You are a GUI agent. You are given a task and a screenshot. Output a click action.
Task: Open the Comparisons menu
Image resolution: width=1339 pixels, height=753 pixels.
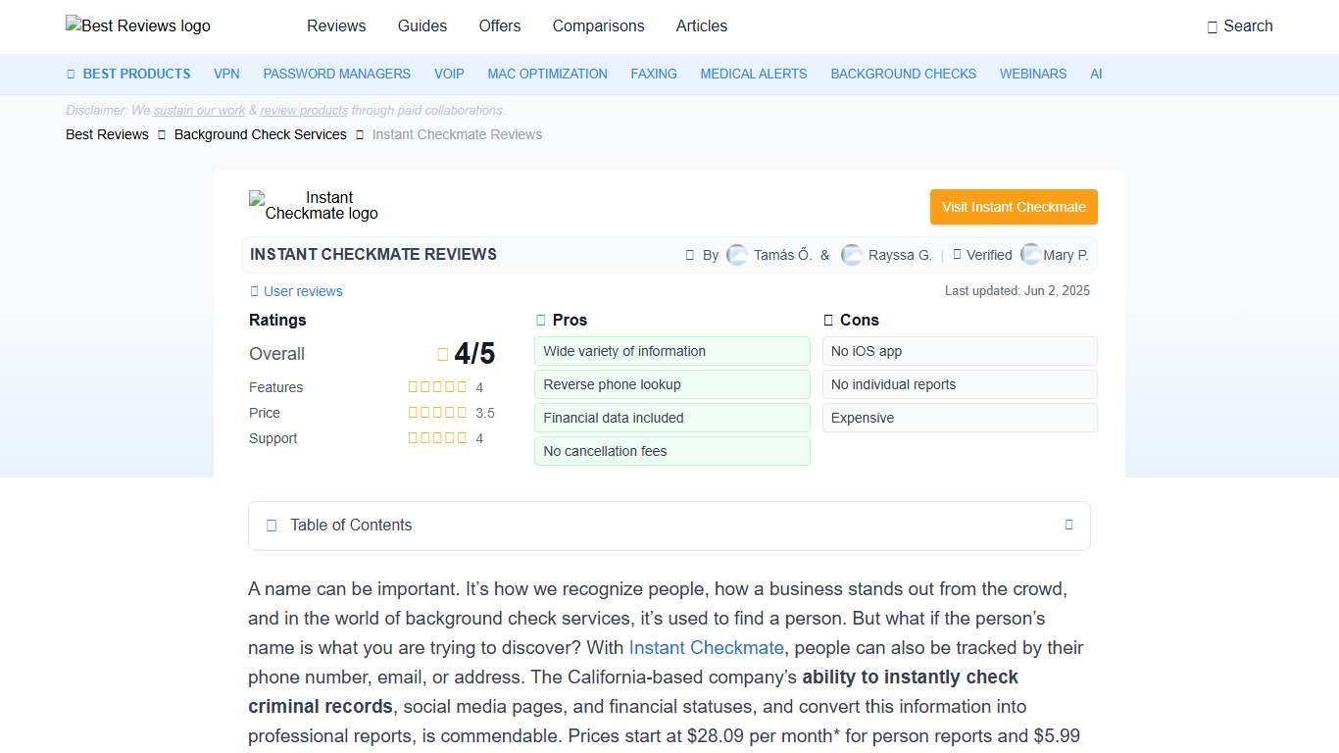(x=598, y=26)
